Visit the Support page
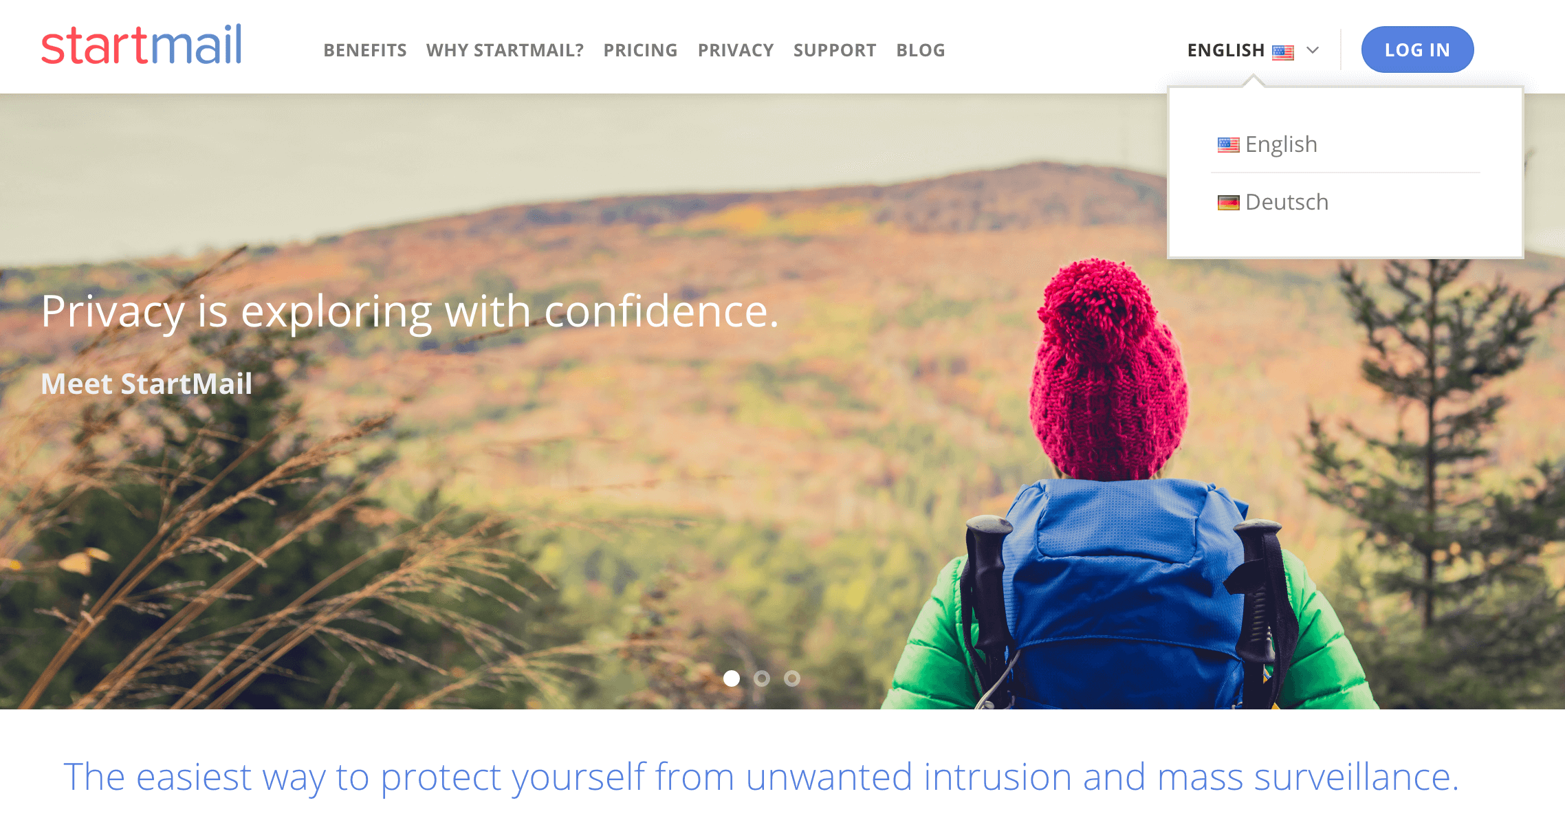The height and width of the screenshot is (829, 1565). 835,50
